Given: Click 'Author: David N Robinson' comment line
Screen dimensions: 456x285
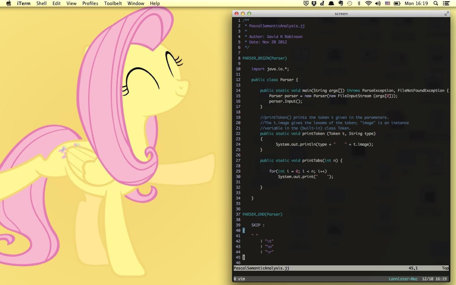Looking at the screenshot, I should click(x=275, y=37).
